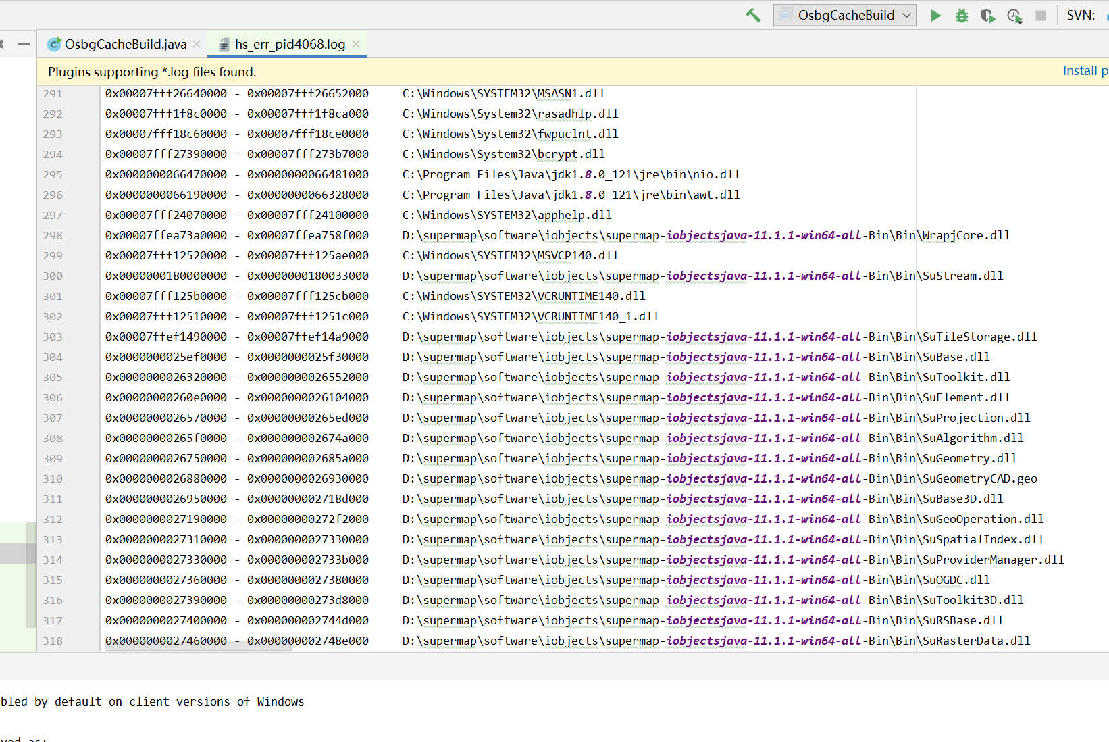1109x742 pixels.
Task: Click the MSVCP140.dll path entry
Action: click(x=510, y=255)
